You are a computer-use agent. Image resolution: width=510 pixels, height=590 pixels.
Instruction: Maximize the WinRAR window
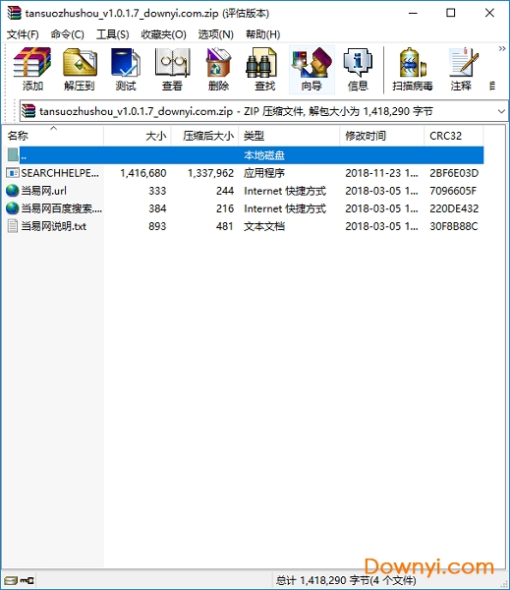click(451, 13)
